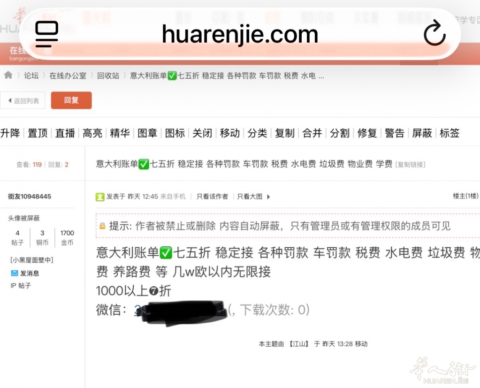Open 论坛 in the breadcrumb
480x388 pixels.
31,76
